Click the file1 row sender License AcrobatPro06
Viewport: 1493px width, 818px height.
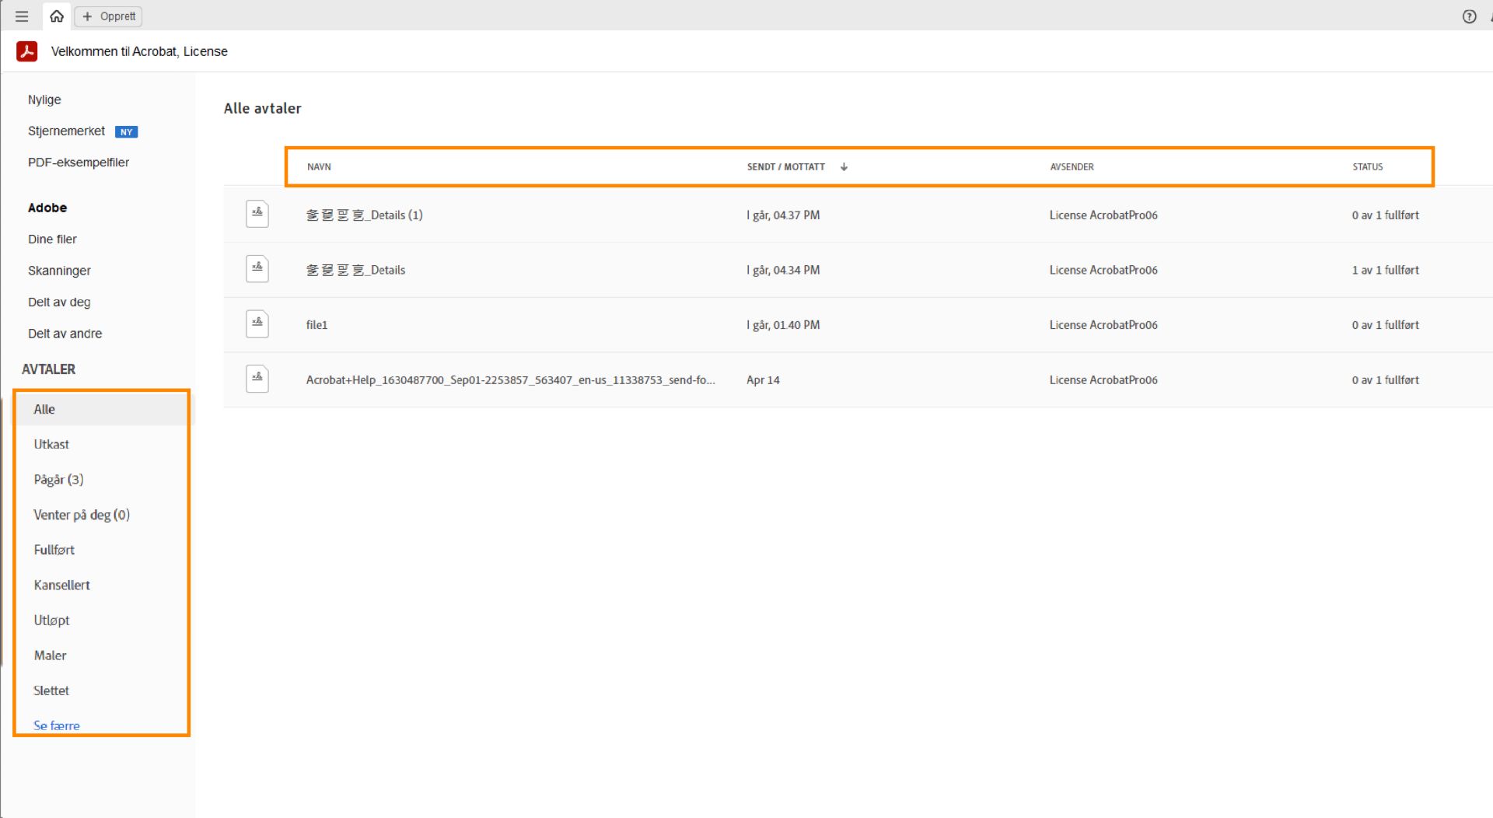[x=1103, y=325]
